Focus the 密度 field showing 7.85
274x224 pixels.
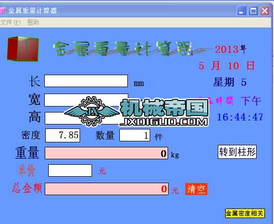63,135
